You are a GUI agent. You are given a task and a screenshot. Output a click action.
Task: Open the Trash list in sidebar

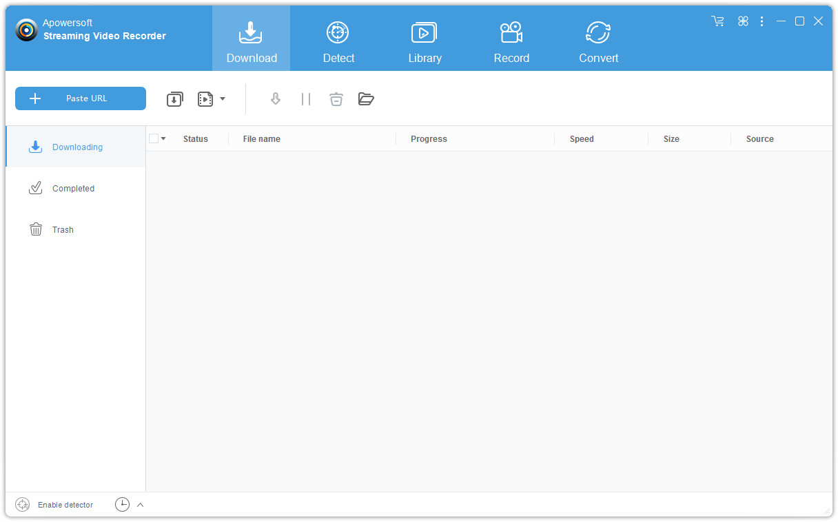[x=62, y=229]
